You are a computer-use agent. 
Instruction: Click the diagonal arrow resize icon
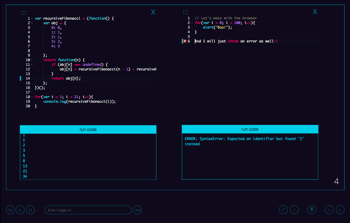coord(283,209)
